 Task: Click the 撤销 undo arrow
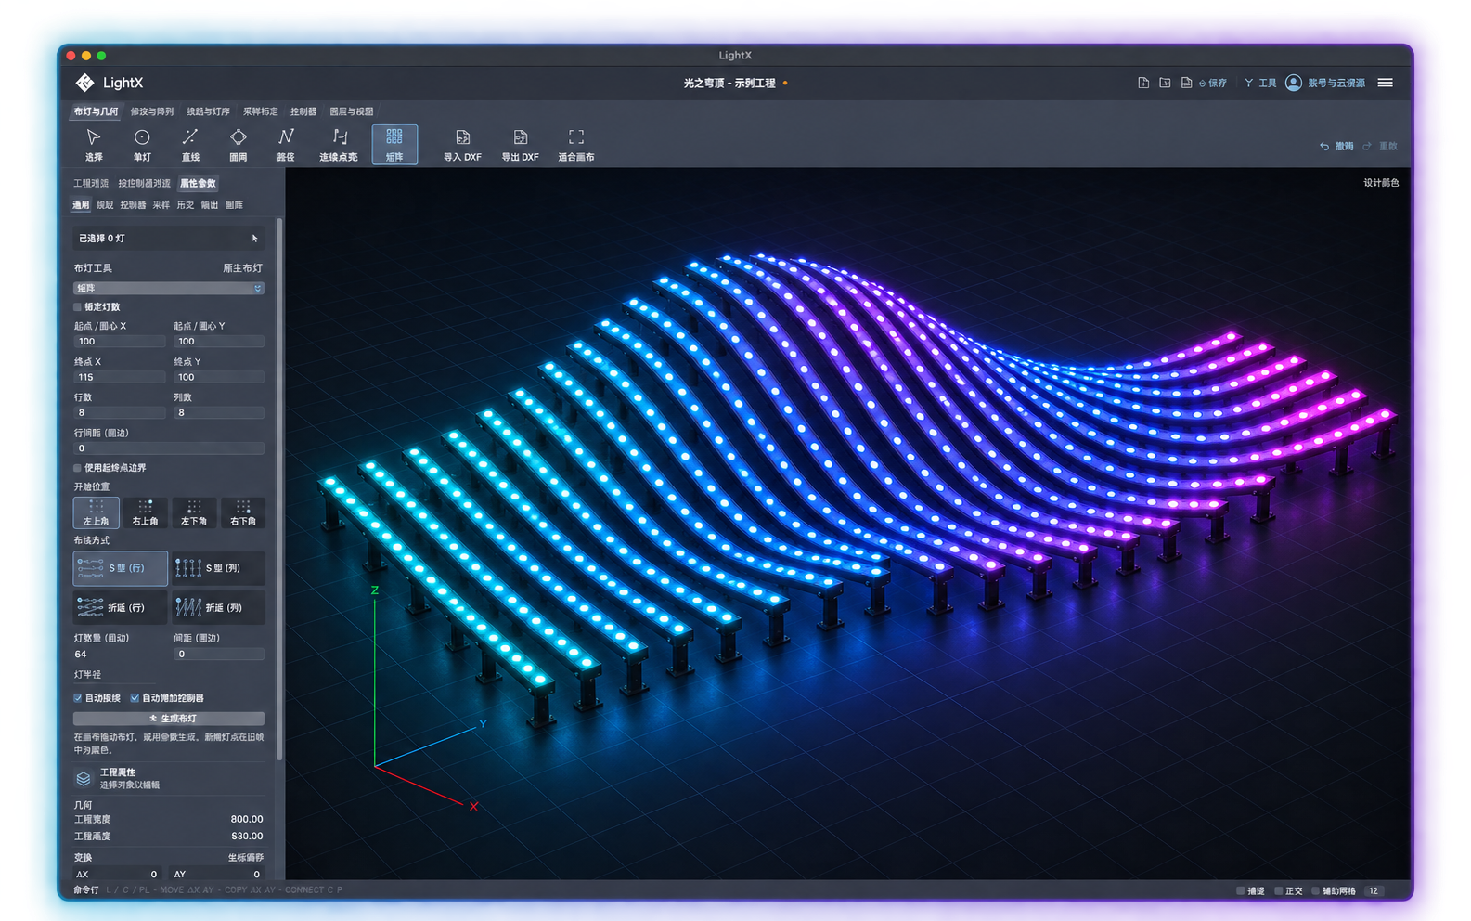[1324, 147]
